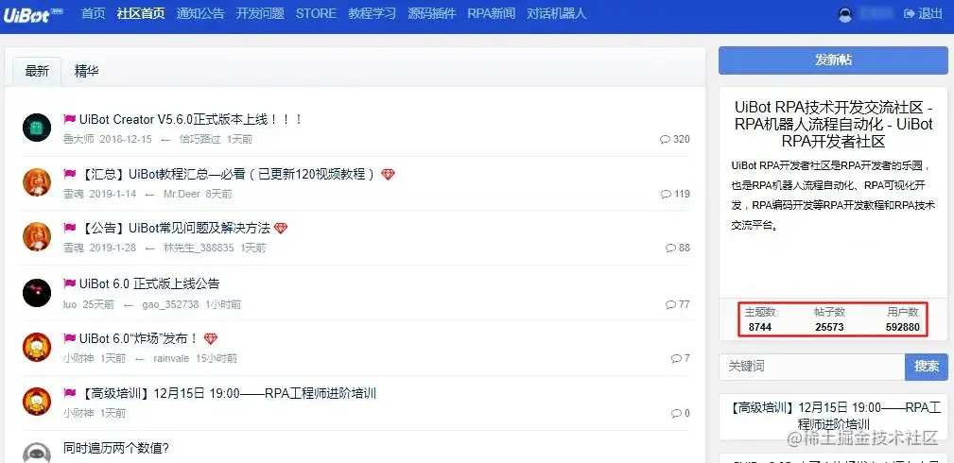Click the 发新帖 button
954x463 pixels.
[833, 60]
